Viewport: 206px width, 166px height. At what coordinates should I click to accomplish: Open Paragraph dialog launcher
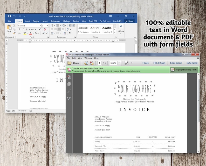click(75, 37)
